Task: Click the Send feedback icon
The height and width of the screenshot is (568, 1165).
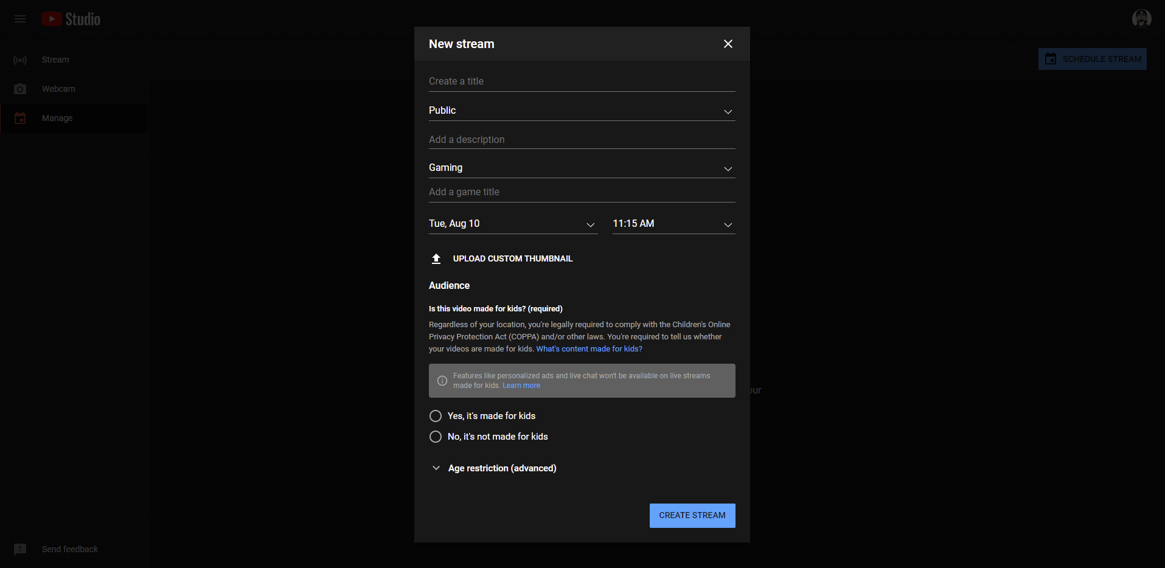Action: click(20, 549)
